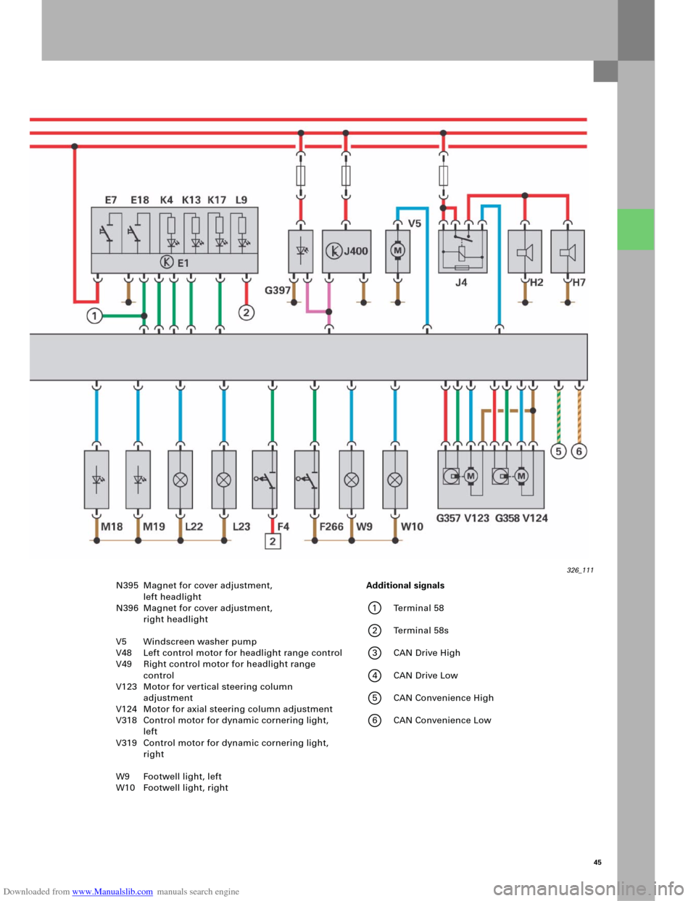Select the V123 vertical steering column entry
696x901 pixels.
click(204, 692)
